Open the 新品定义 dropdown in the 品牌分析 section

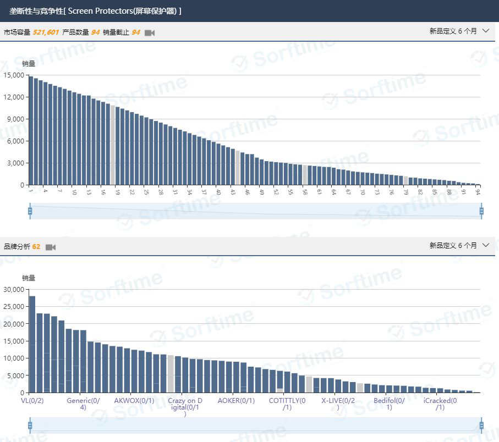coord(459,246)
